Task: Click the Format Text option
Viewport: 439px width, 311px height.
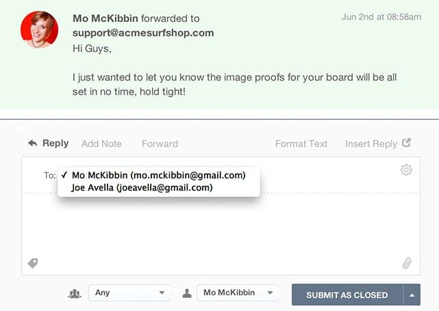Action: coord(301,144)
